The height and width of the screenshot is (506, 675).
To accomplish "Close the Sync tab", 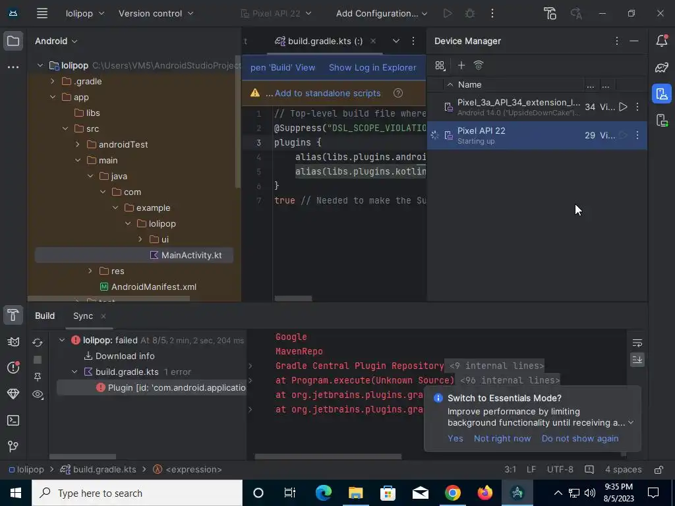I will tap(103, 316).
